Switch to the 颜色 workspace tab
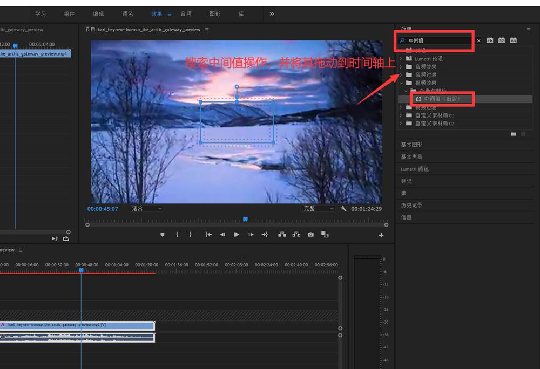Screen dimensions: 540x369 coord(128,14)
